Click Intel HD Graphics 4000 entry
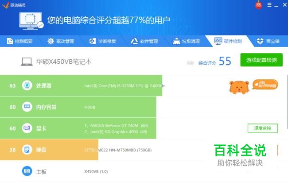 pos(116,132)
